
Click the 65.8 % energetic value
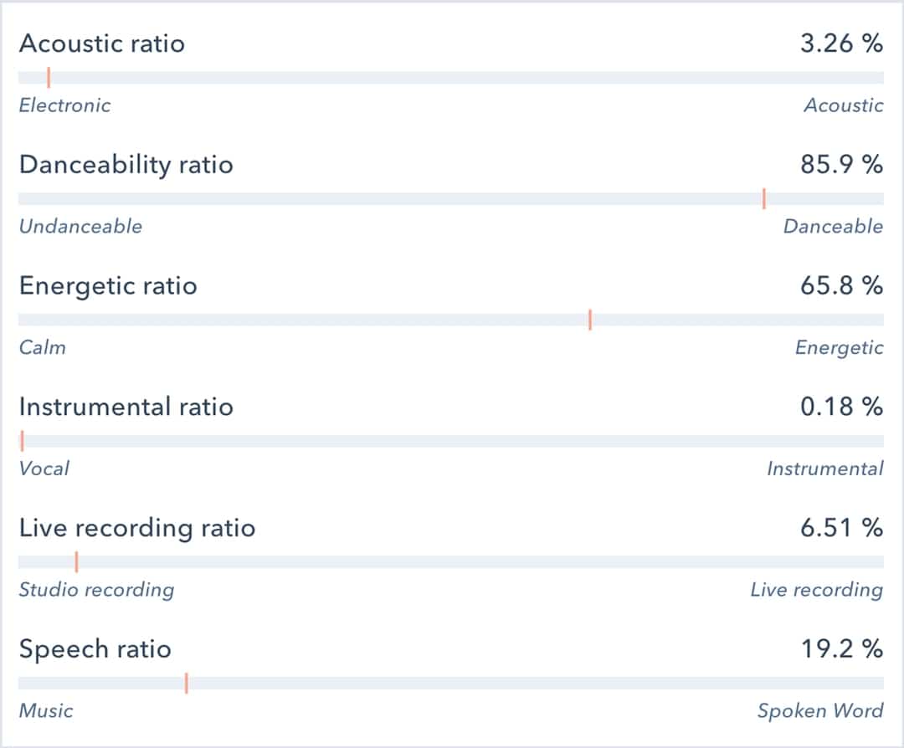tap(843, 285)
